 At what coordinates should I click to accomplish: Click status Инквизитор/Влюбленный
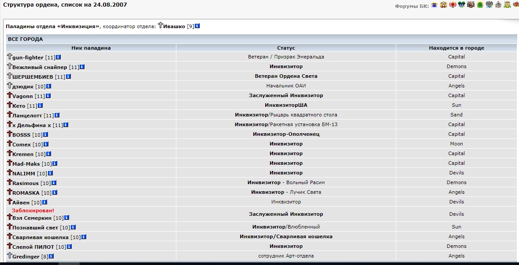pos(286,227)
